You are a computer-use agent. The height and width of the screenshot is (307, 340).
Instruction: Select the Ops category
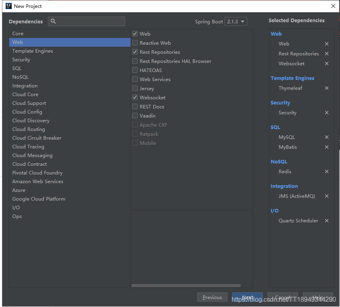pos(70,216)
